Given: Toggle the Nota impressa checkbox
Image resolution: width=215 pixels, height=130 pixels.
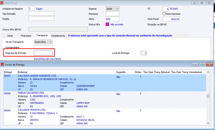Looking at the screenshot, I should pos(164,14).
